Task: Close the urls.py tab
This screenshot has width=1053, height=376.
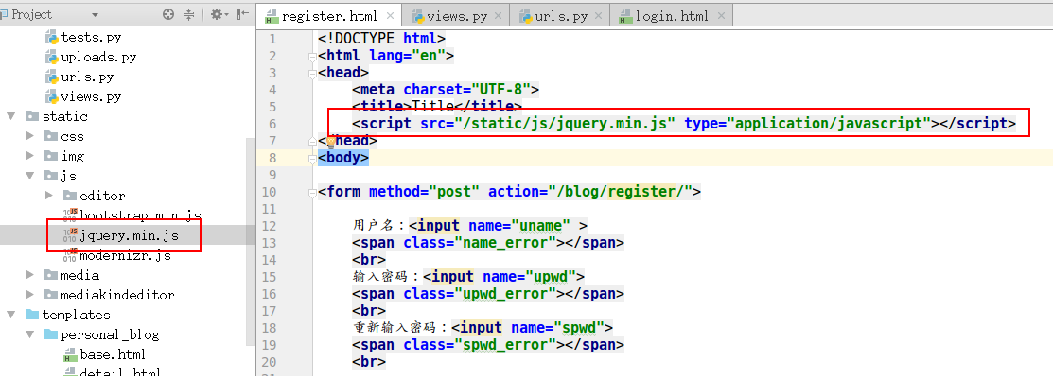Action: (x=598, y=17)
